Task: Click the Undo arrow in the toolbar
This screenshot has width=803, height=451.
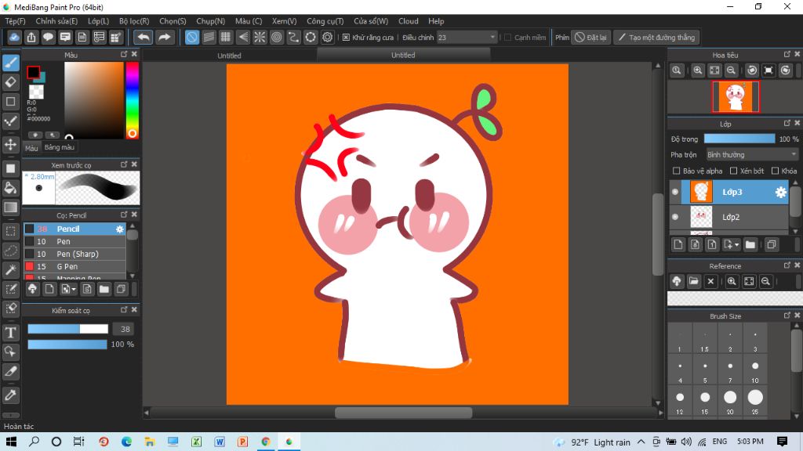Action: pos(143,38)
